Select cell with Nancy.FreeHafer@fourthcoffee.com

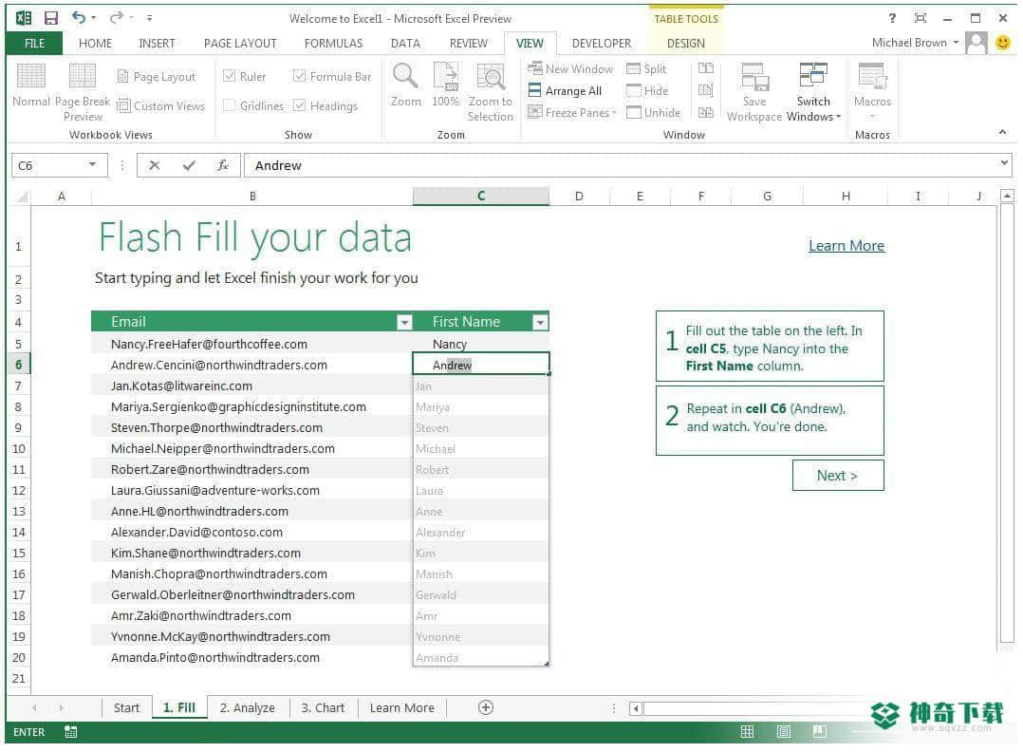coord(251,344)
